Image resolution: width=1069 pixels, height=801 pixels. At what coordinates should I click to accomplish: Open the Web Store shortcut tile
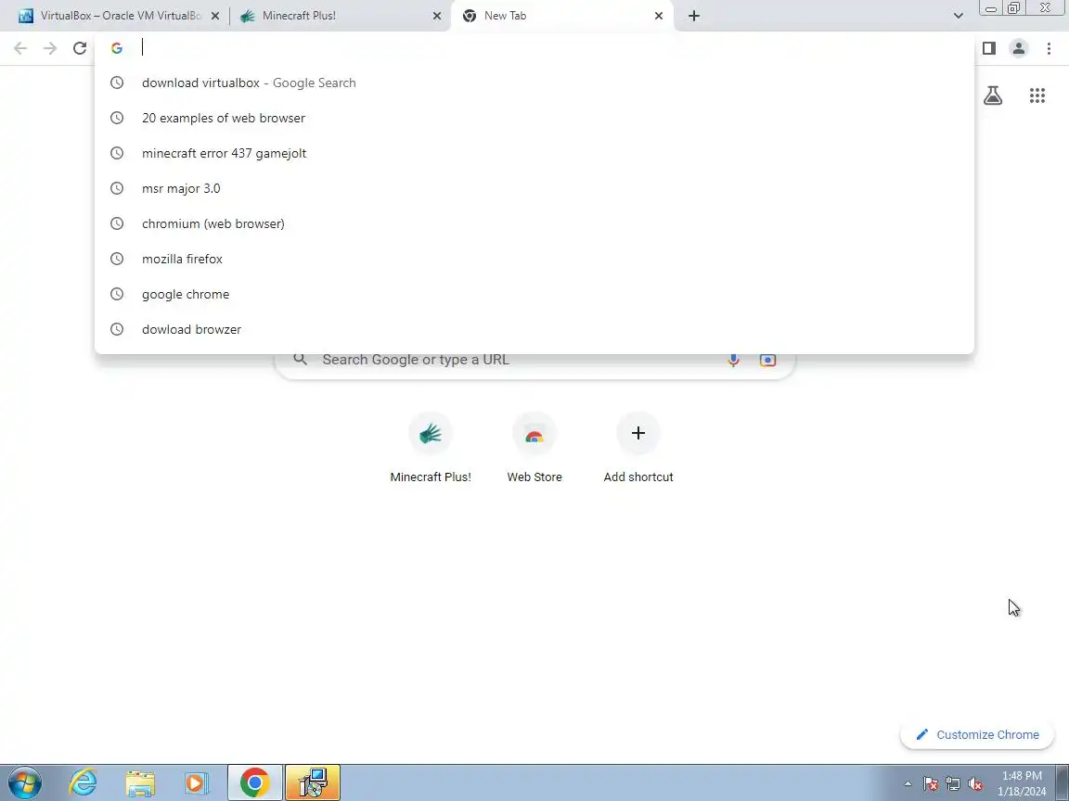[x=534, y=448]
